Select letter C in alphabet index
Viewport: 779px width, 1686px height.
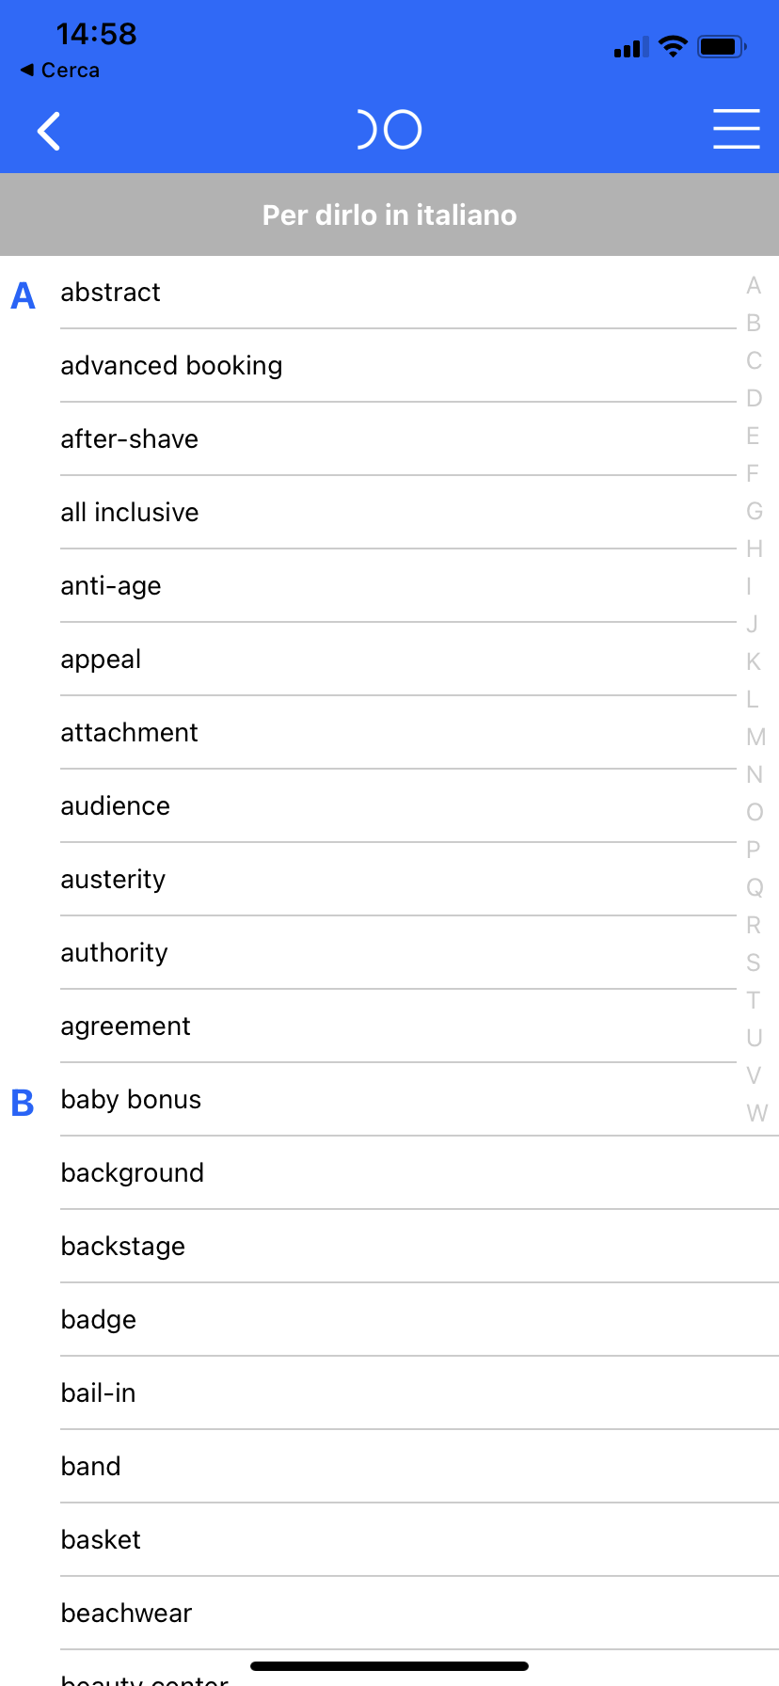click(754, 360)
